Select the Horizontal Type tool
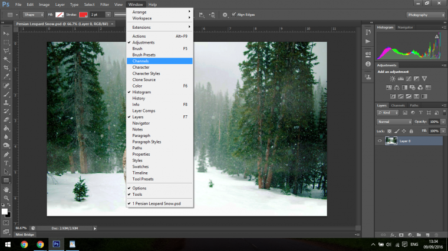The width and height of the screenshot is (448, 251). (6, 163)
